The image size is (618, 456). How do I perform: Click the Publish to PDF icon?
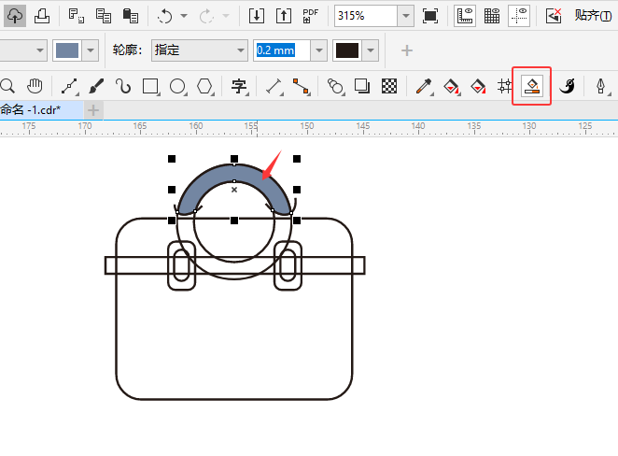[310, 16]
